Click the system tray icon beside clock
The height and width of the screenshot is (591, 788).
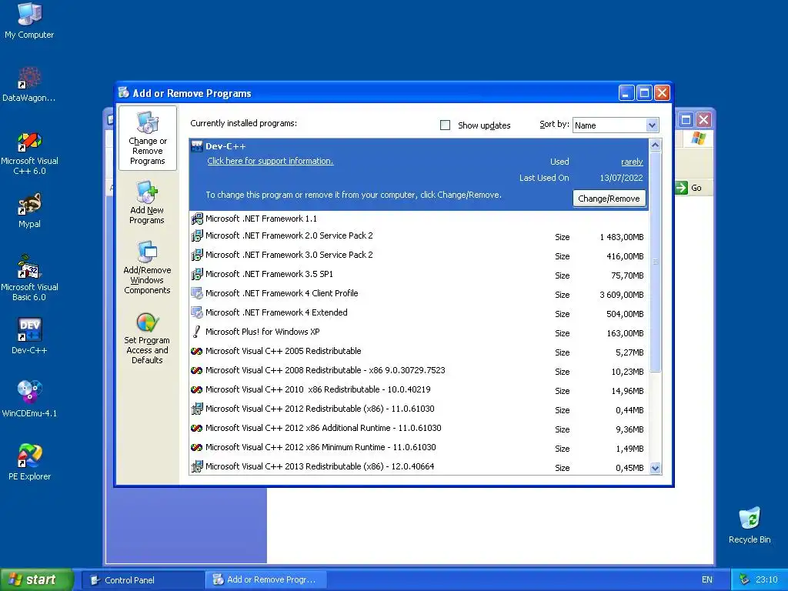click(744, 580)
